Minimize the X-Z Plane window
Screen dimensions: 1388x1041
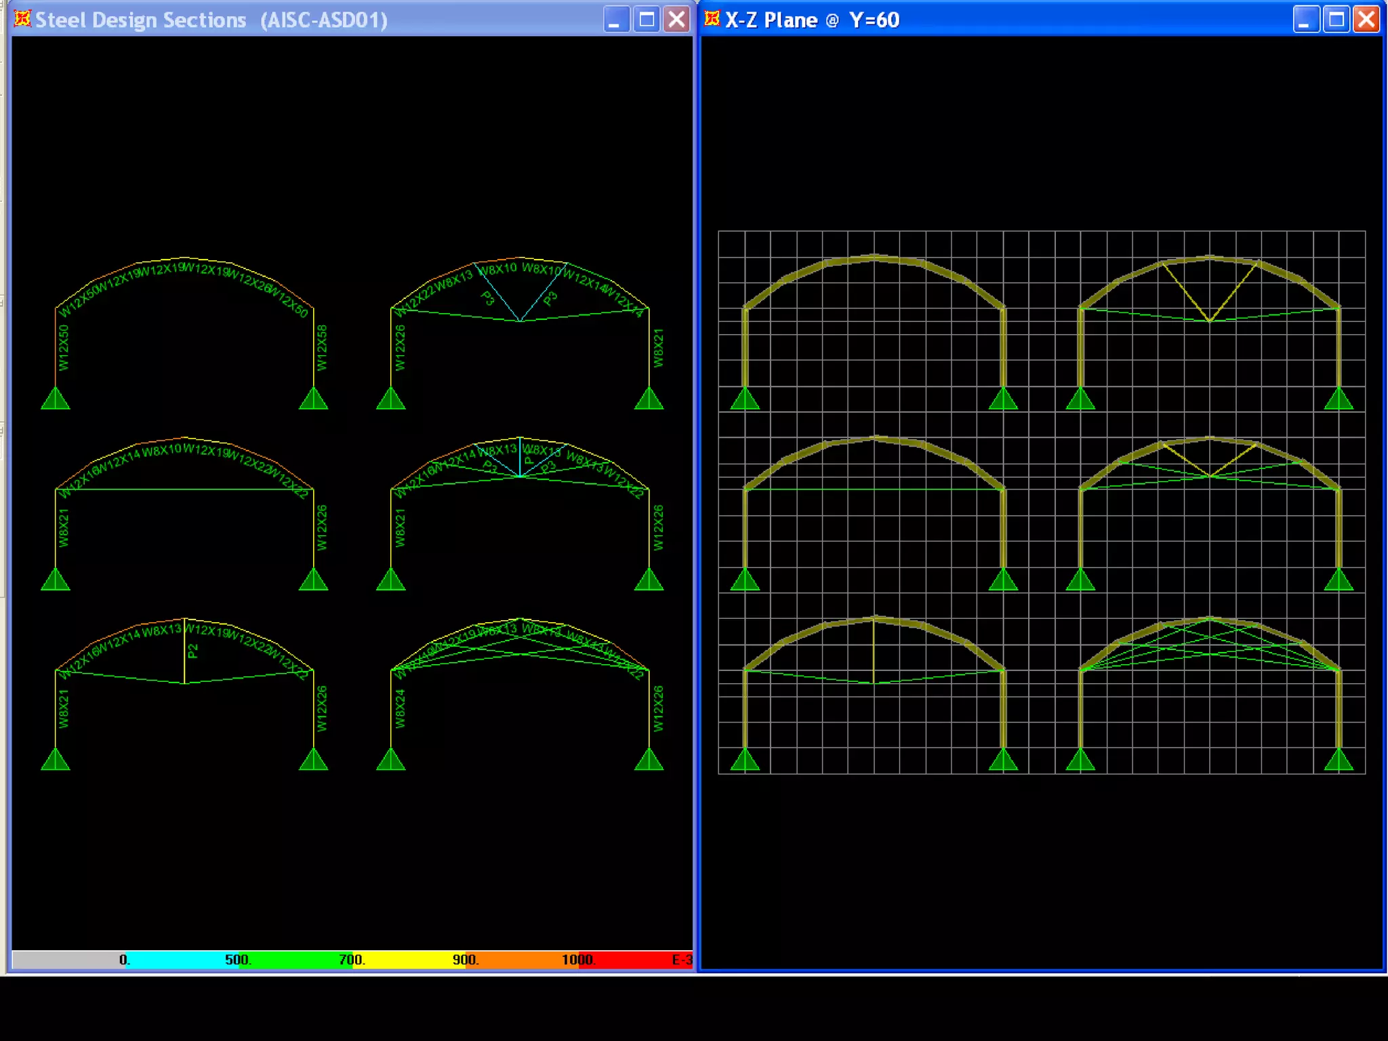pos(1305,20)
